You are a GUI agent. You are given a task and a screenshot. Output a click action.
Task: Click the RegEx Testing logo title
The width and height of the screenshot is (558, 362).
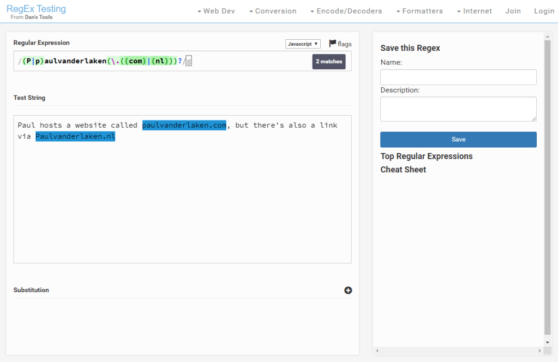36,9
